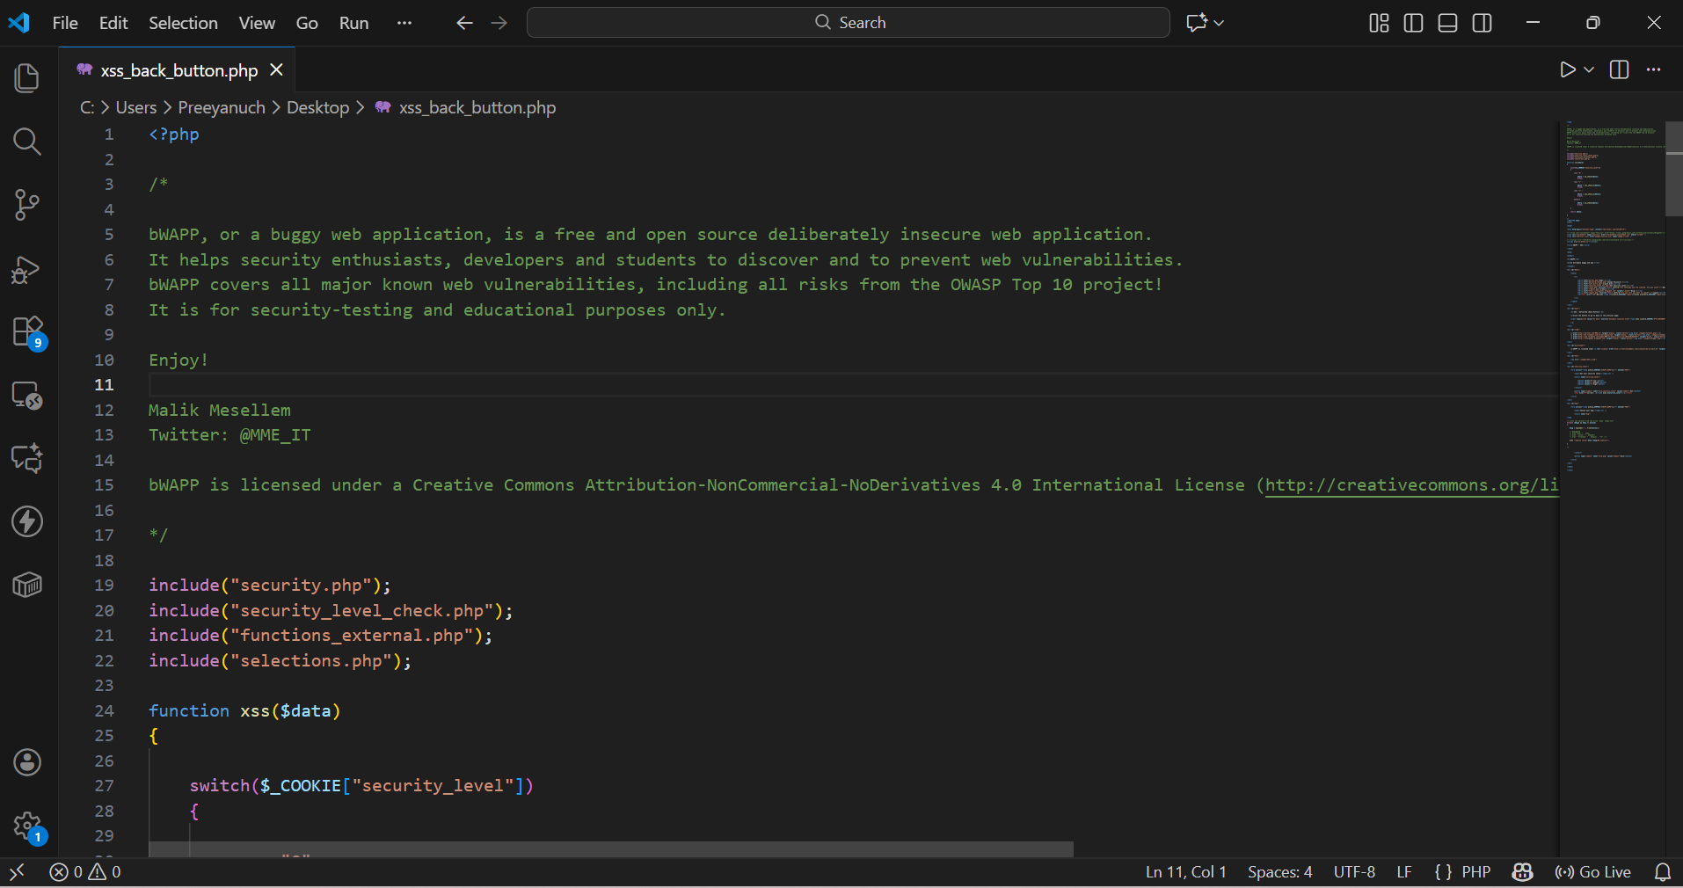Open the Source Control view
This screenshot has height=888, width=1683.
(27, 205)
